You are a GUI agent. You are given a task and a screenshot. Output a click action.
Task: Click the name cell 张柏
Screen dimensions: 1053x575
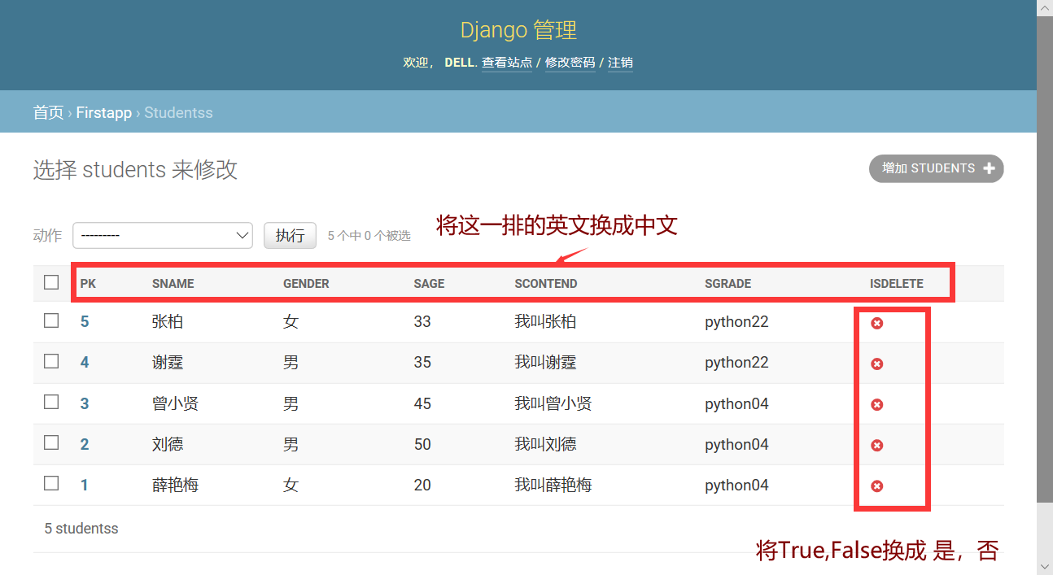[x=168, y=322]
